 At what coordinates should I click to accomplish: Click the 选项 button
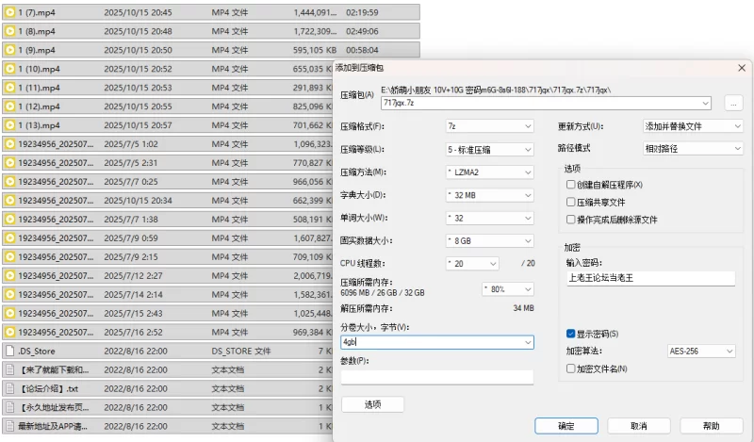tap(372, 404)
